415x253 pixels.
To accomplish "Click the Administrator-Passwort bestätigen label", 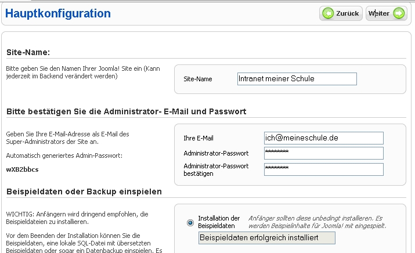I will click(215, 169).
